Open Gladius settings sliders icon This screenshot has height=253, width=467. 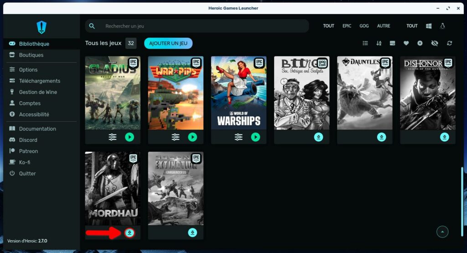113,137
